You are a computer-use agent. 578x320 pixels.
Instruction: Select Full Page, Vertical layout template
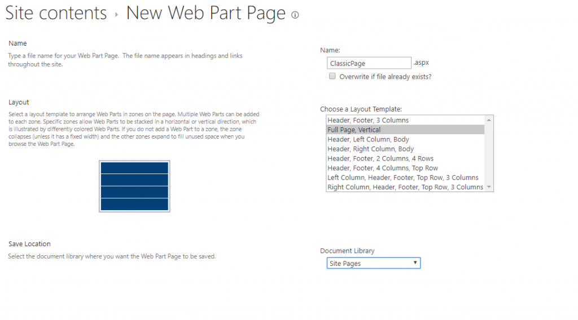click(405, 130)
